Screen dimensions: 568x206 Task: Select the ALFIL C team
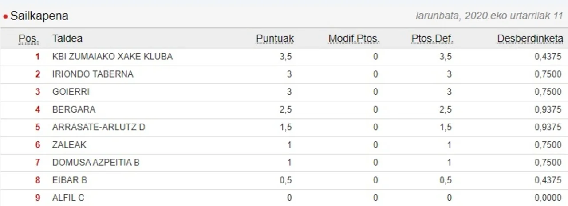tap(68, 198)
